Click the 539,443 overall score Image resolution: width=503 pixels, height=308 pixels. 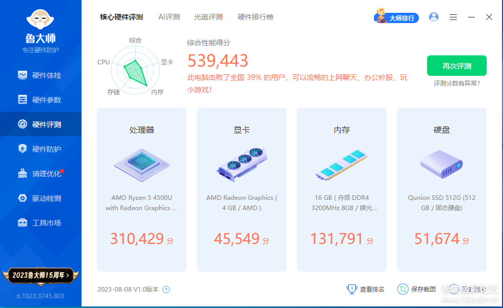218,60
